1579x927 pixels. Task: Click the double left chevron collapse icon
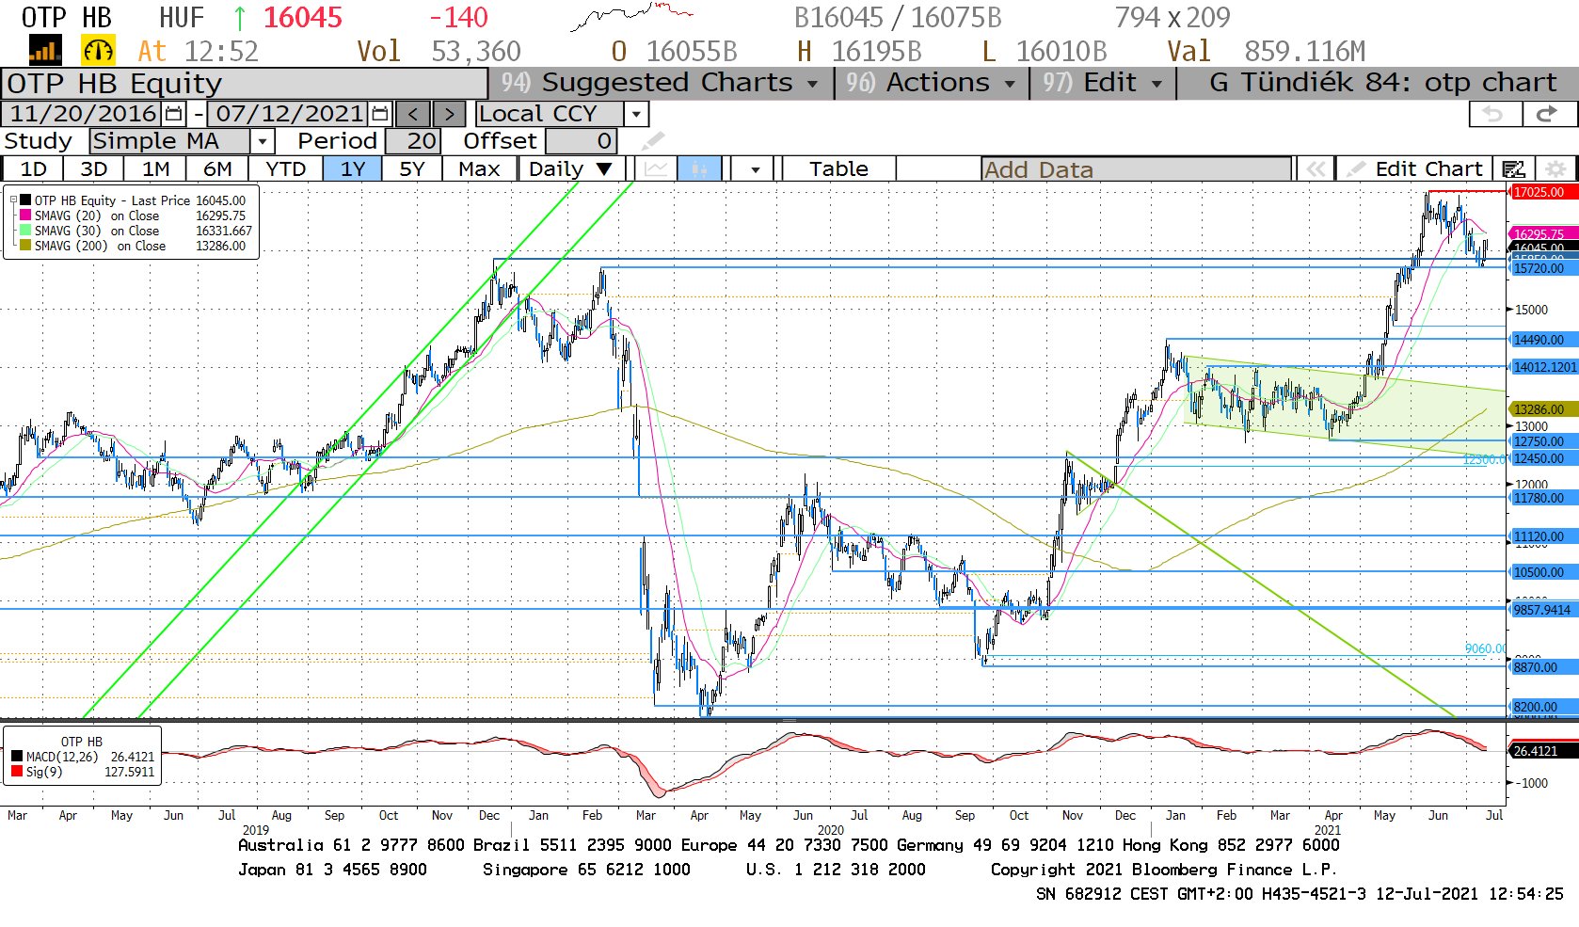(1315, 169)
